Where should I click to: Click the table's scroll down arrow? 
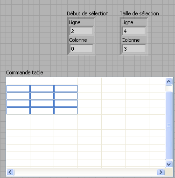click(168, 164)
